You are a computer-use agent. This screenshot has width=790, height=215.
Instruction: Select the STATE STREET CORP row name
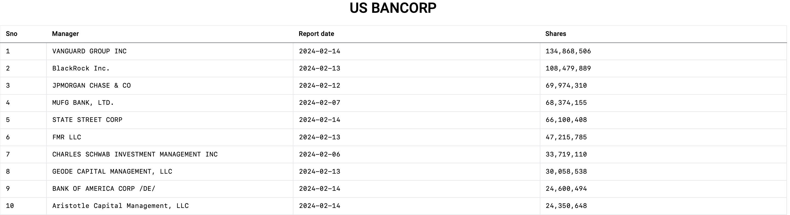[87, 120]
